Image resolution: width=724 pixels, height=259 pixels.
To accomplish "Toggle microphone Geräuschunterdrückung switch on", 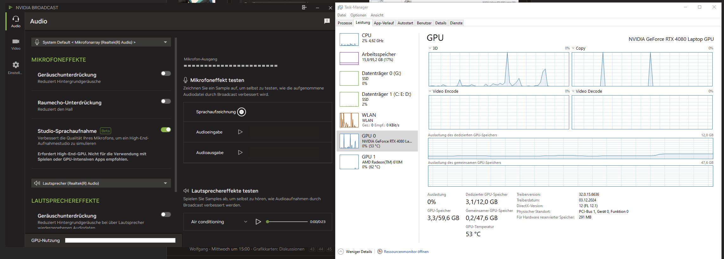I will [166, 73].
